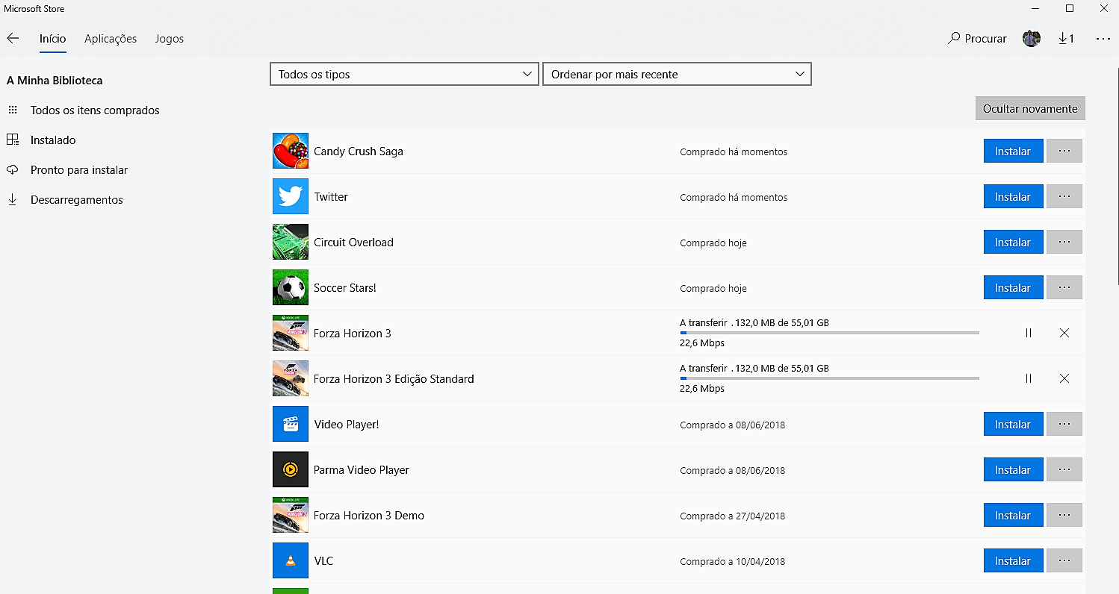This screenshot has height=594, width=1119.
Task: Click Comprado a 10/04/2018 text
Action: (x=733, y=561)
